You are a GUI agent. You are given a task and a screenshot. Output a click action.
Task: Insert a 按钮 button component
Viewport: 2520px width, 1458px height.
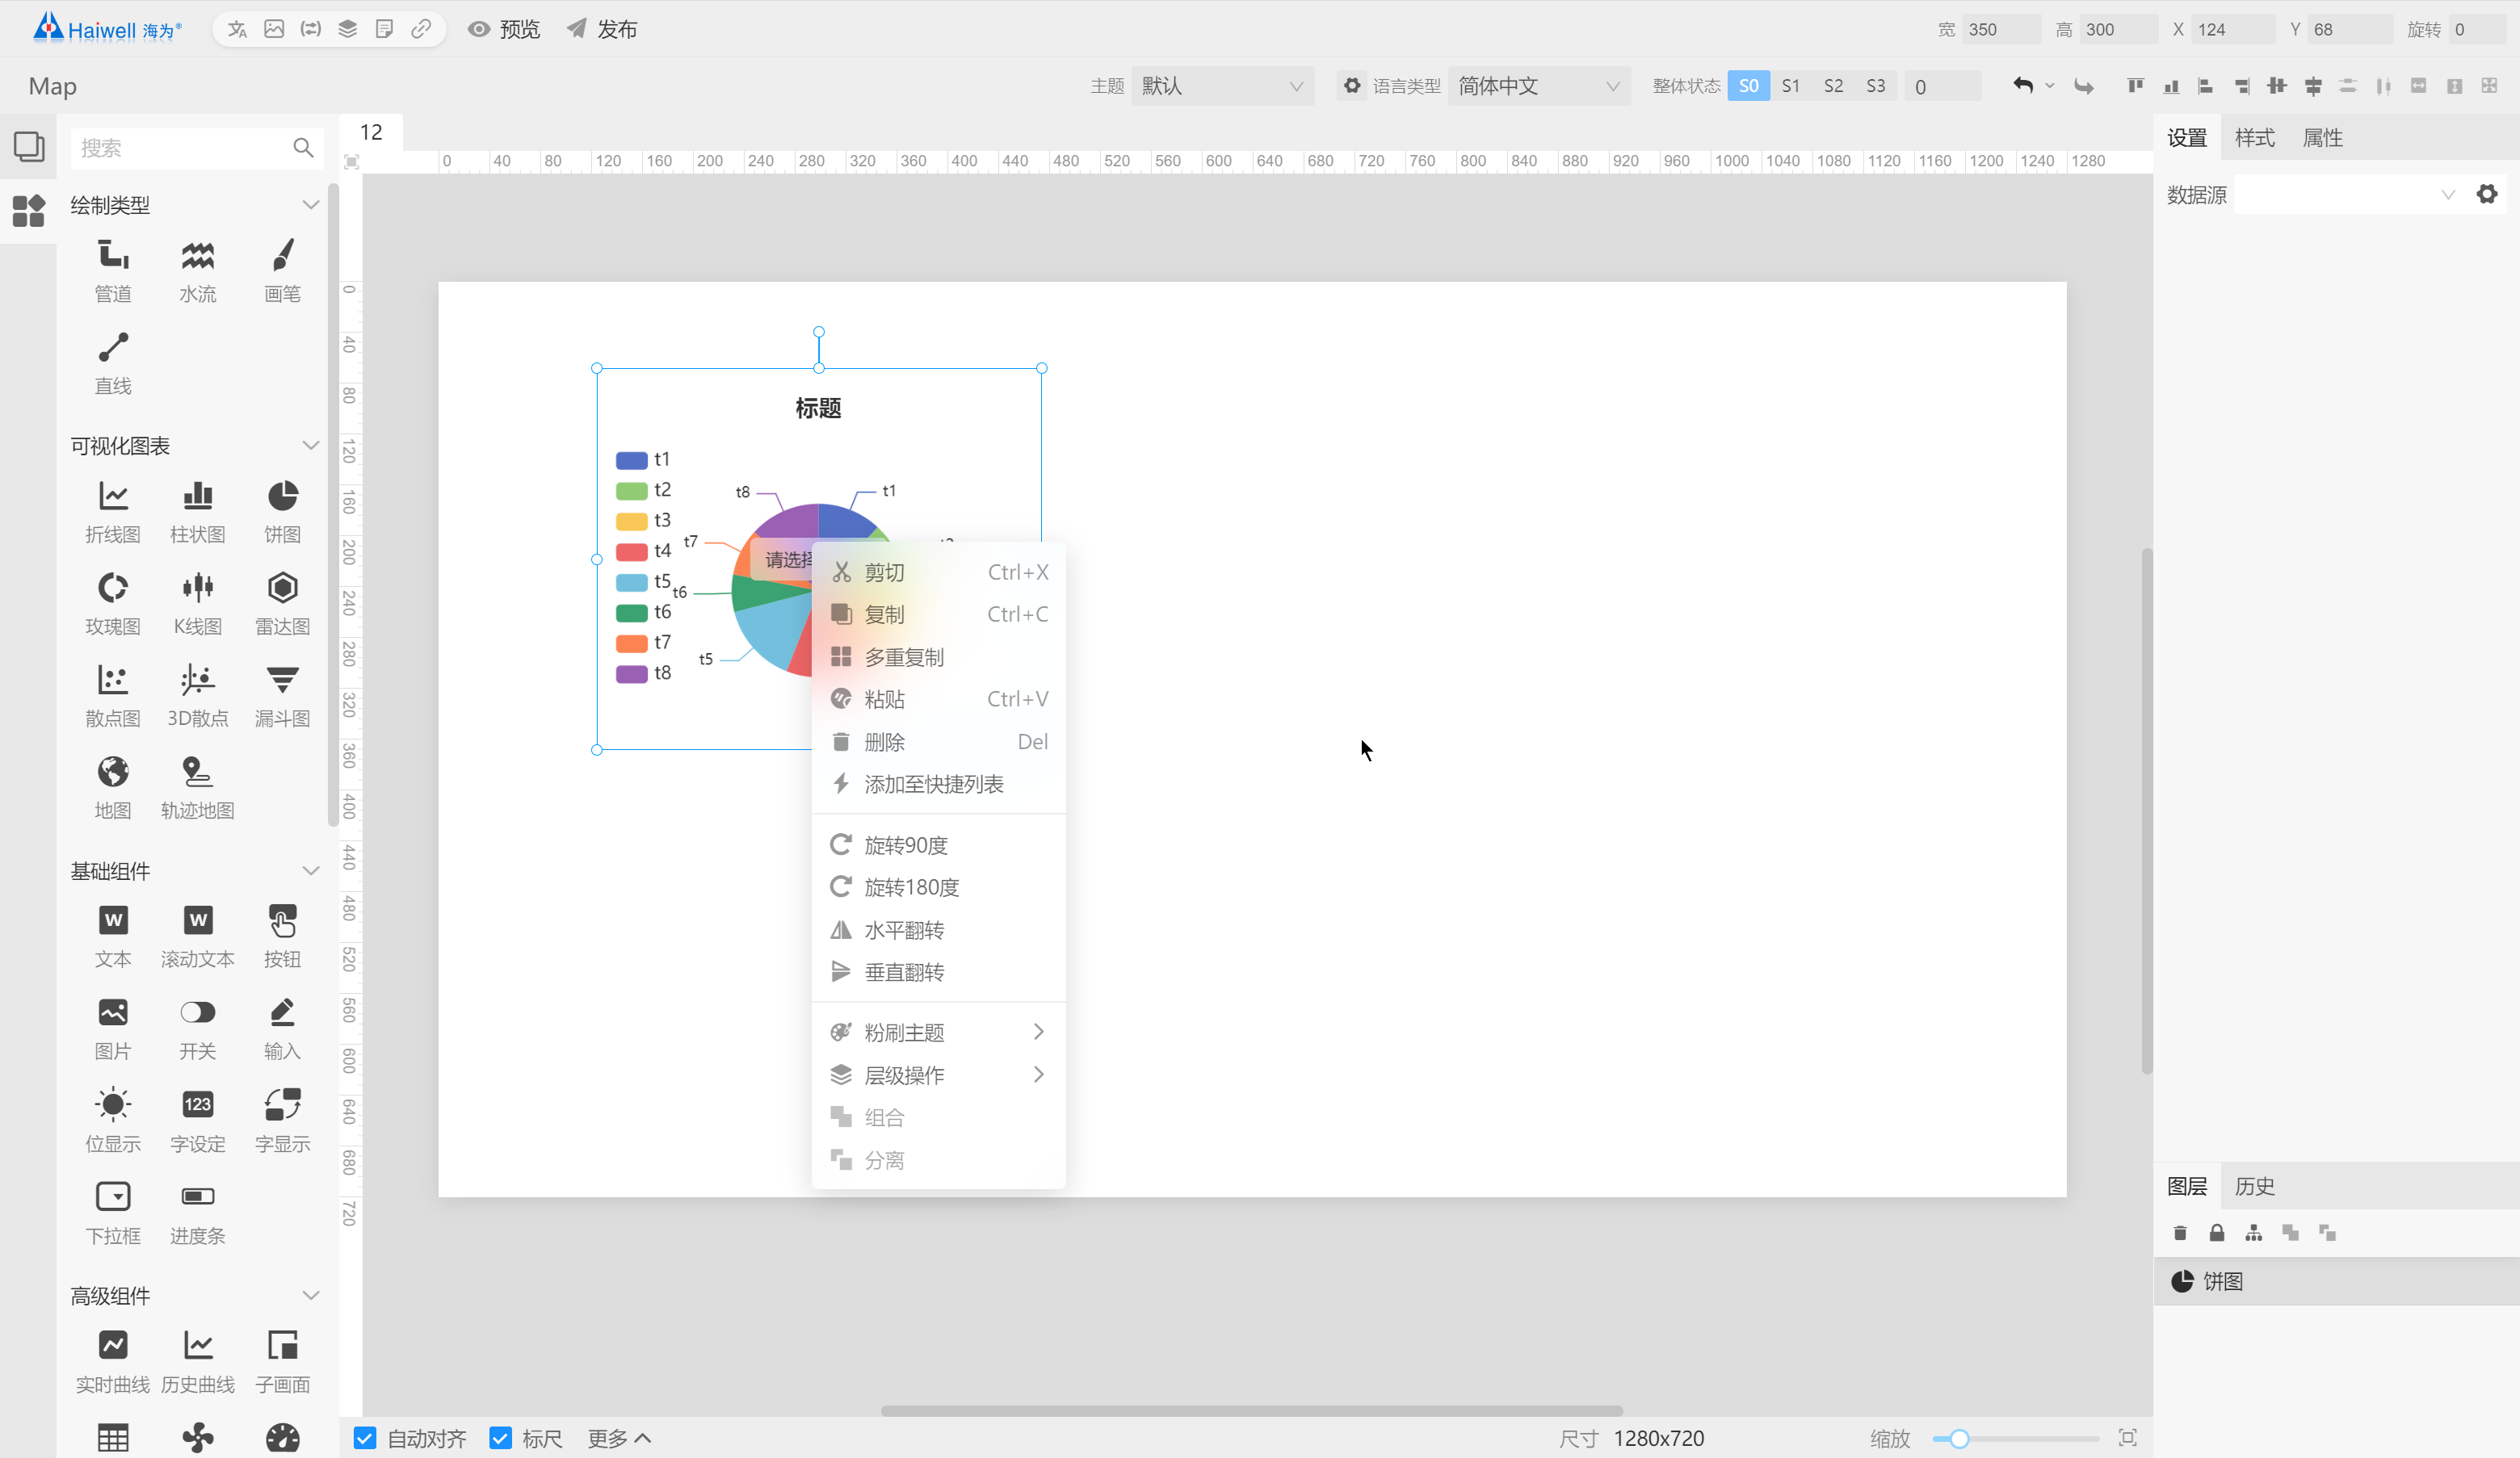point(283,936)
